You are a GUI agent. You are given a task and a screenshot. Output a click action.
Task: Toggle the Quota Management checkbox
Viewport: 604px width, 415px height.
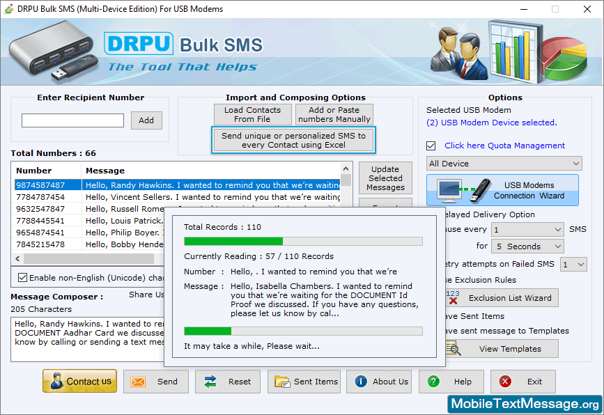coord(431,146)
